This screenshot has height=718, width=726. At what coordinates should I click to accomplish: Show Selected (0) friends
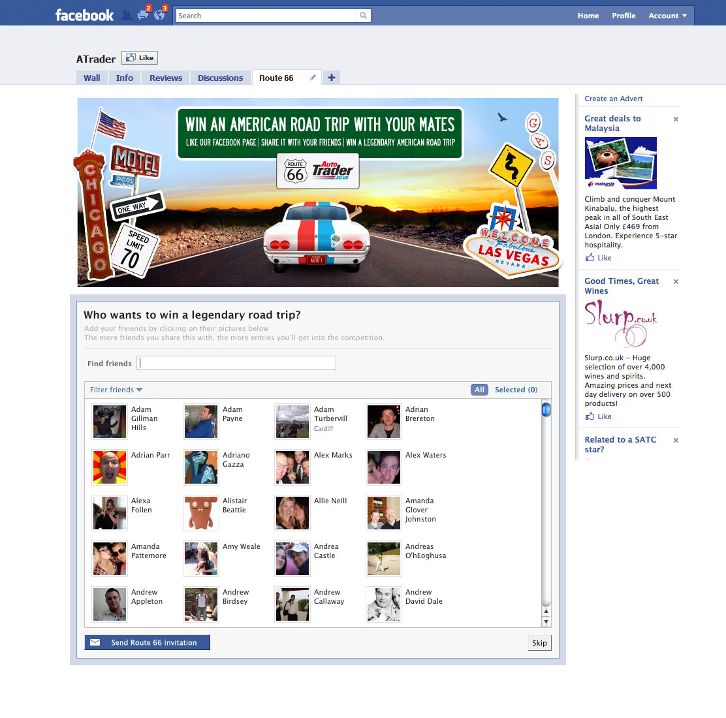(516, 390)
